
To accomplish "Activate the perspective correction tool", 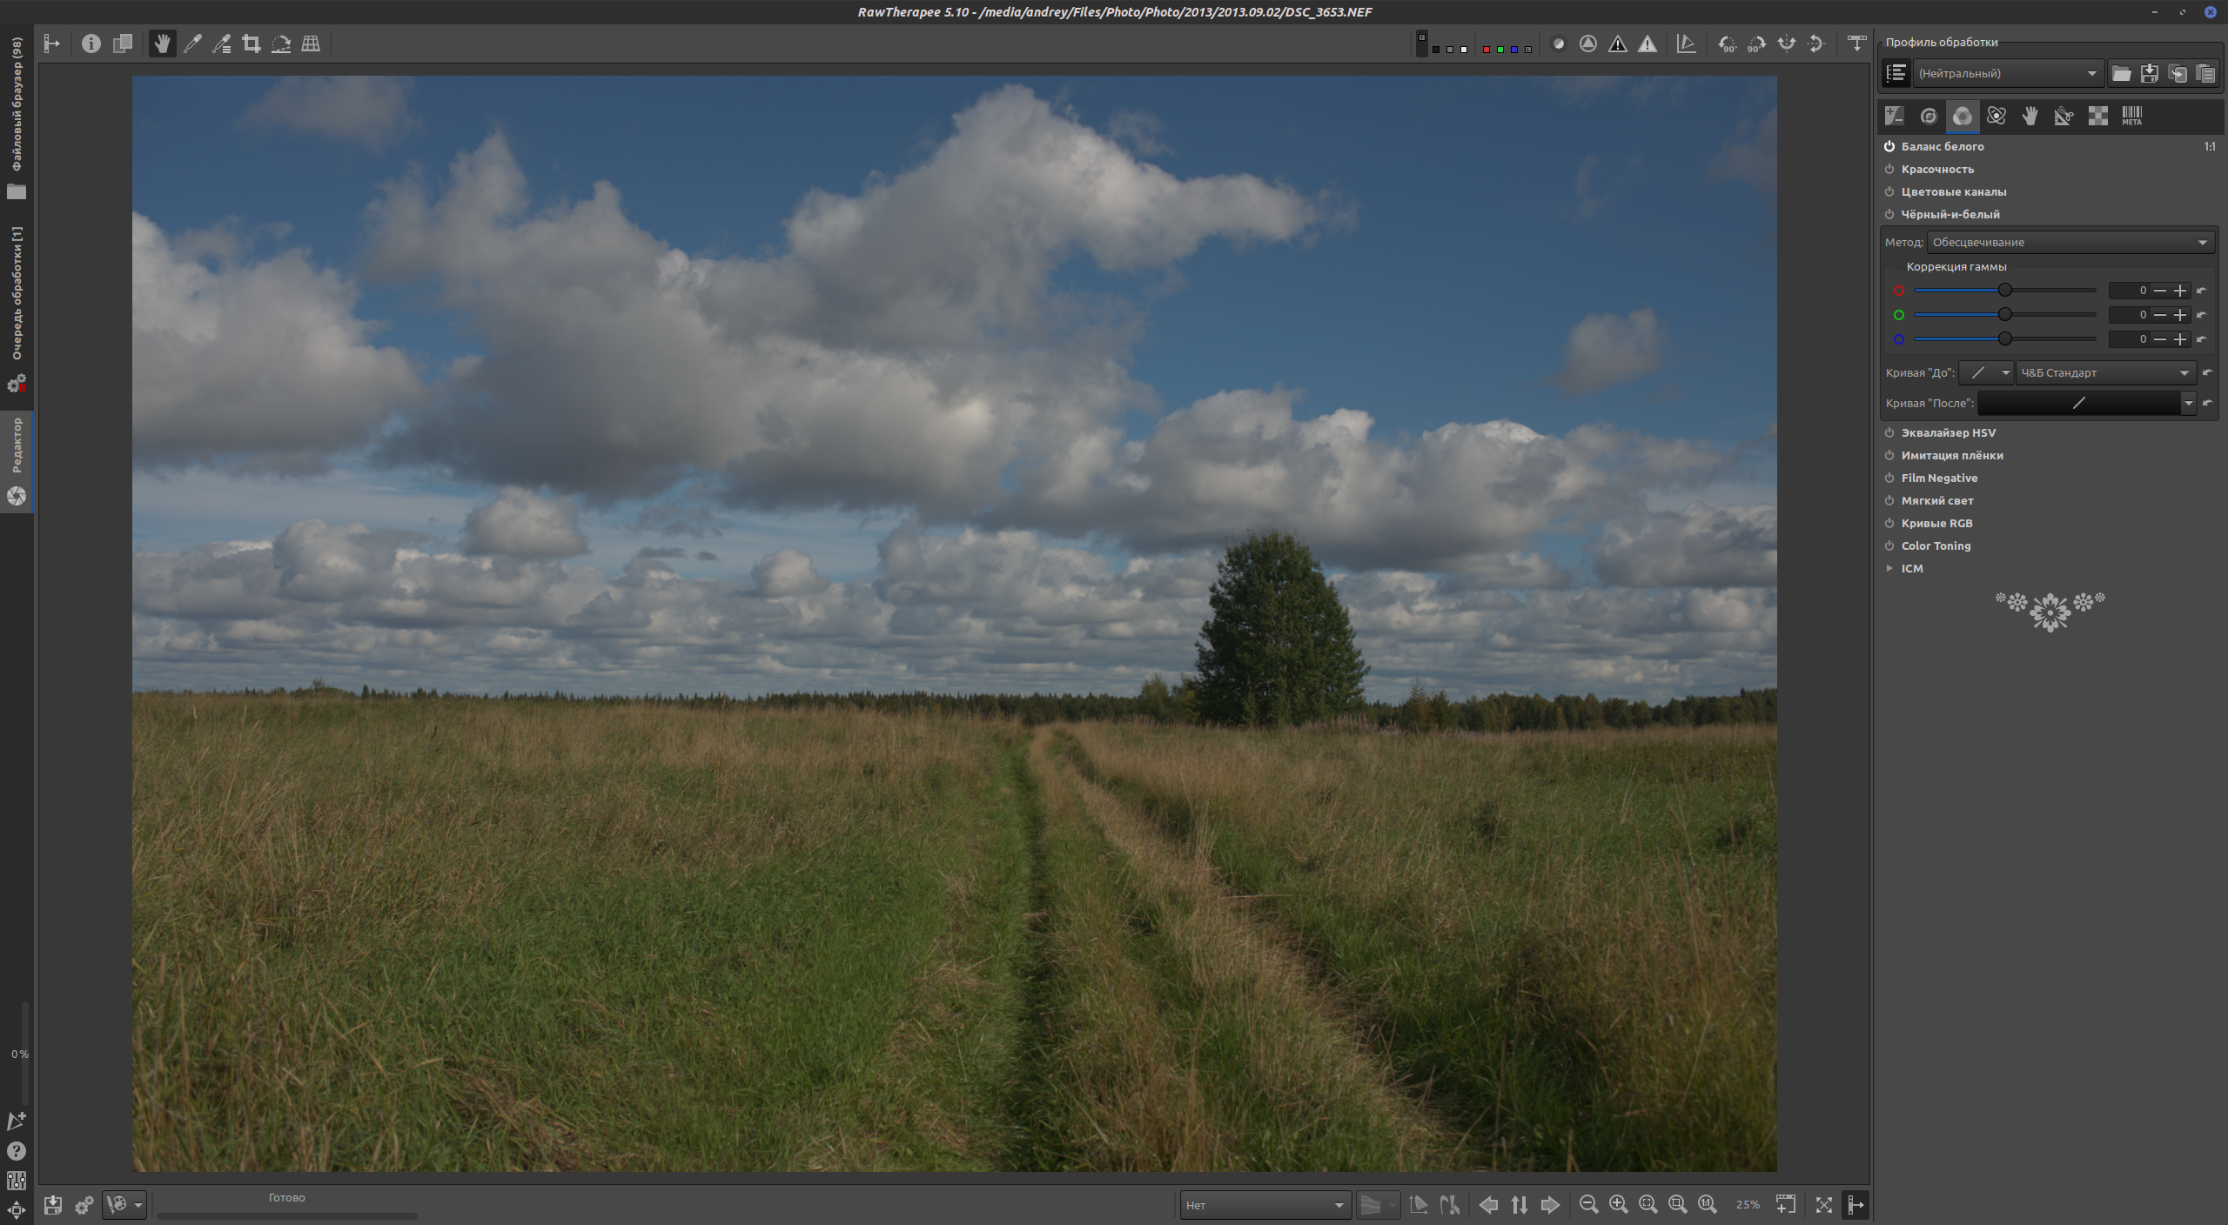I will click(x=311, y=44).
